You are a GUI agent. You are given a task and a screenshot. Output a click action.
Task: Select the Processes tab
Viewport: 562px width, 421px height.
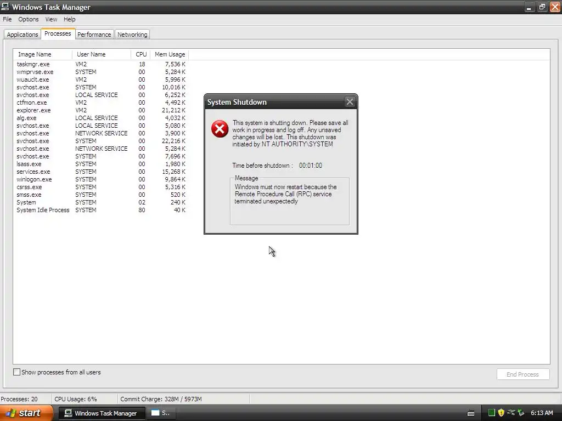pyautogui.click(x=58, y=33)
